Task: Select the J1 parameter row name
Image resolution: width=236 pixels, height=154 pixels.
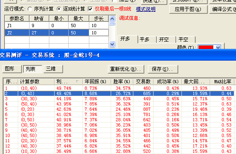Action: (x=17, y=25)
